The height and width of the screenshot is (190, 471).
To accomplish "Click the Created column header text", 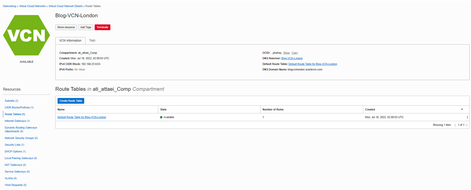I will (370, 109).
